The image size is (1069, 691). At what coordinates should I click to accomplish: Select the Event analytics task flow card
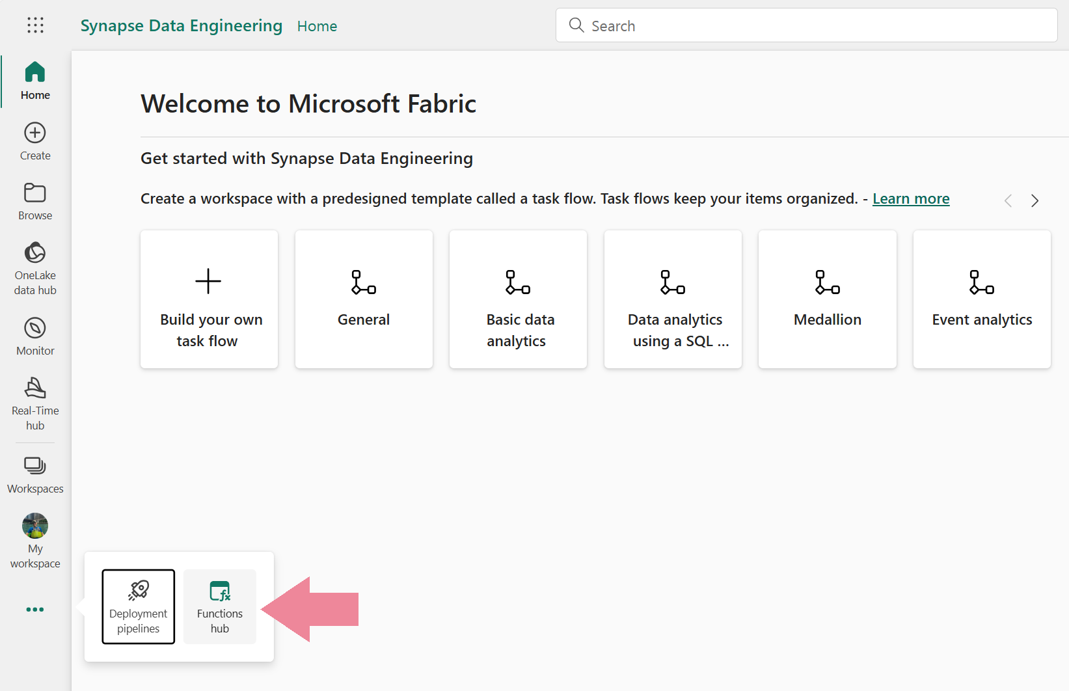point(982,299)
